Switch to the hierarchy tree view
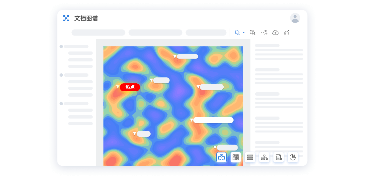 (264, 157)
